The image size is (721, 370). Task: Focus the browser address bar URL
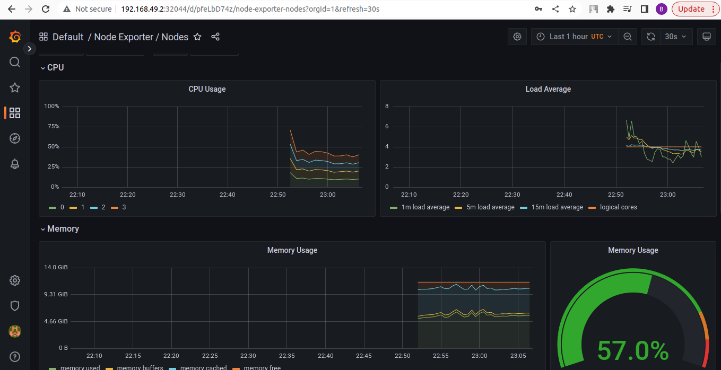(x=250, y=9)
